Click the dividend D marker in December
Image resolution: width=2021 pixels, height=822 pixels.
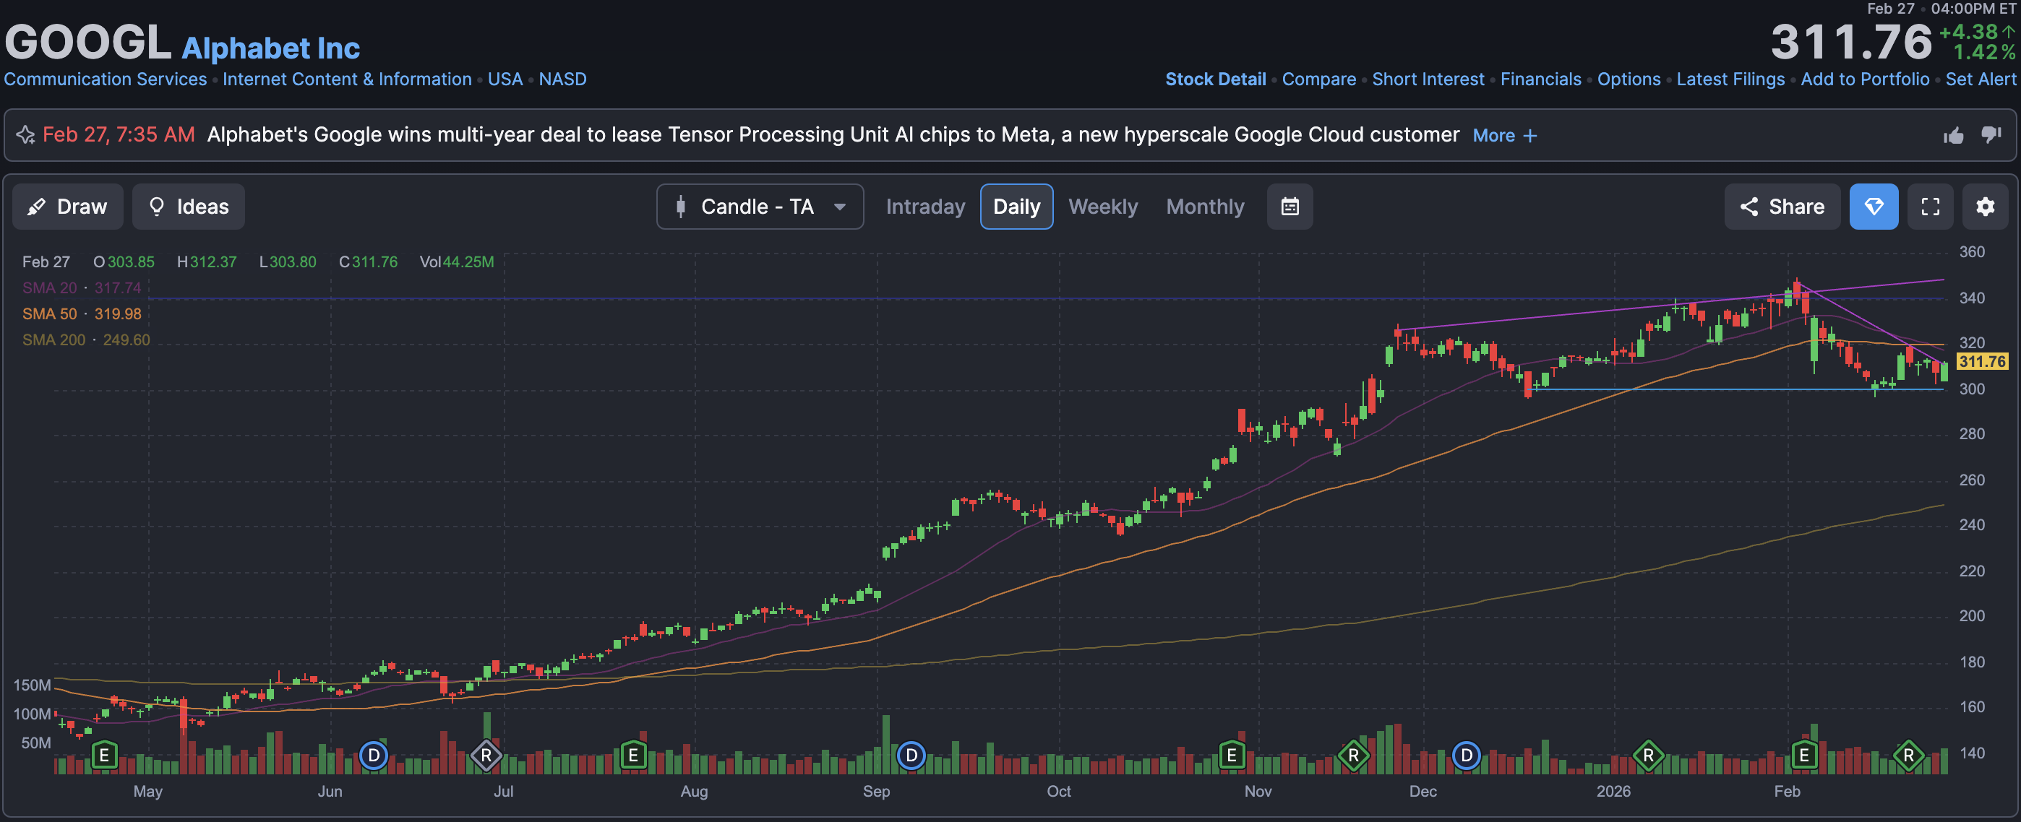[x=1466, y=756]
